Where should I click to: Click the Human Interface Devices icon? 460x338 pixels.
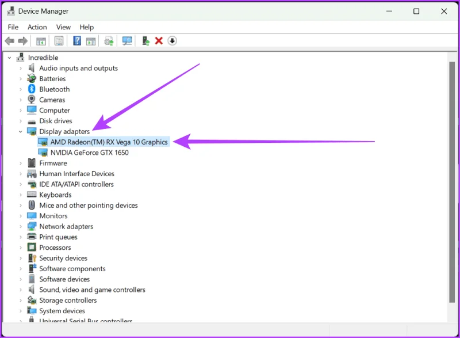pos(32,173)
